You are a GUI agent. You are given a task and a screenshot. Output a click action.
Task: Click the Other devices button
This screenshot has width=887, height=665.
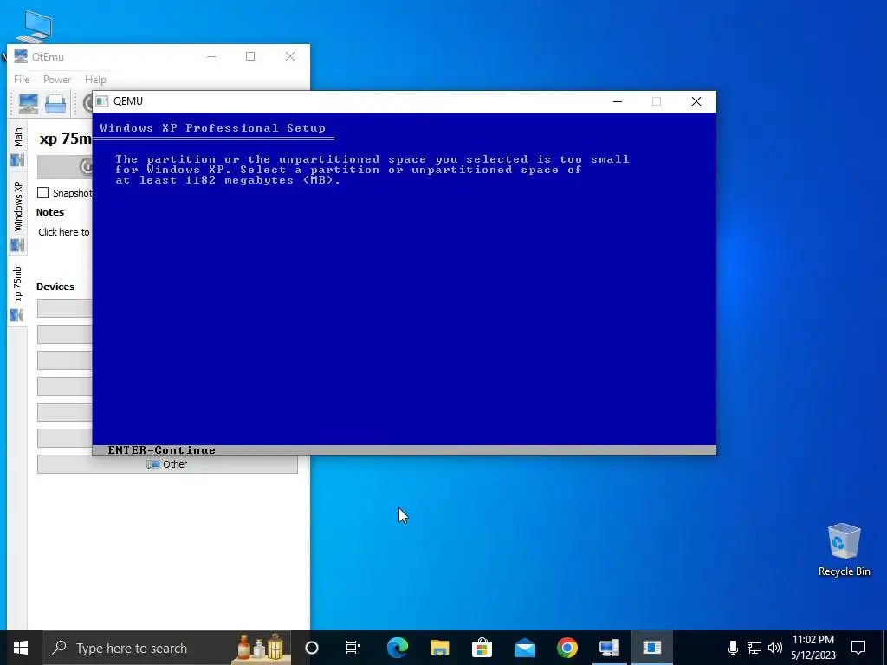point(167,464)
